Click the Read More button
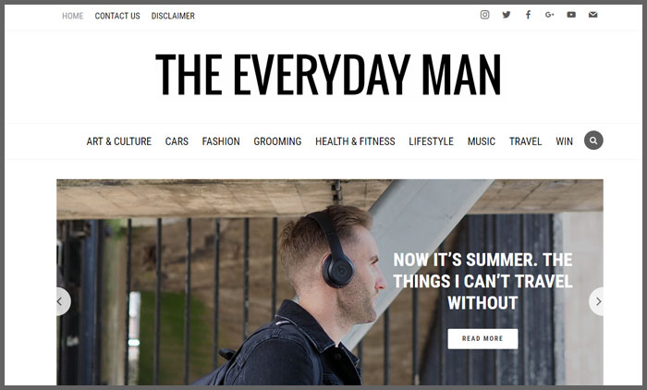Image resolution: width=647 pixels, height=390 pixels. pos(482,339)
